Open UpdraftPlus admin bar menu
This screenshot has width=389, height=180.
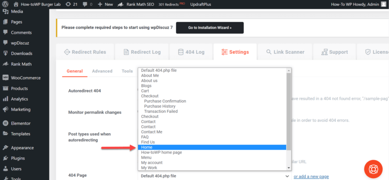click(200, 4)
